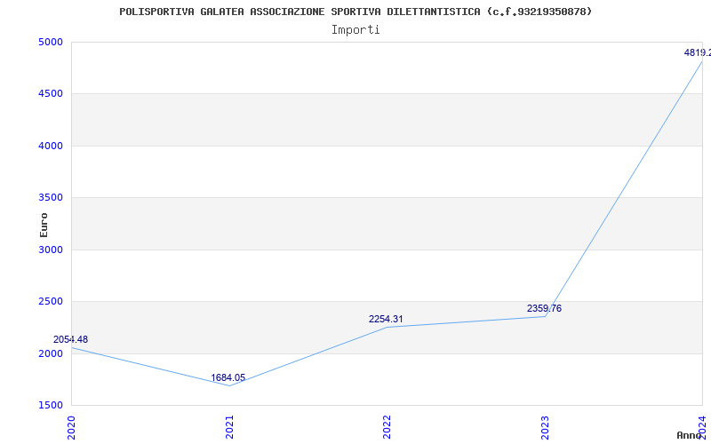The image size is (711, 444).
Task: Click the 4500 y-axis tick label
Action: (51, 94)
